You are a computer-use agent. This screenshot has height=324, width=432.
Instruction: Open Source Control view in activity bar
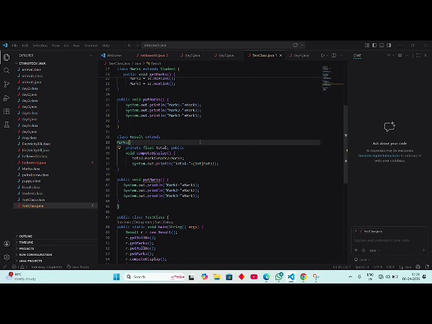click(x=7, y=84)
